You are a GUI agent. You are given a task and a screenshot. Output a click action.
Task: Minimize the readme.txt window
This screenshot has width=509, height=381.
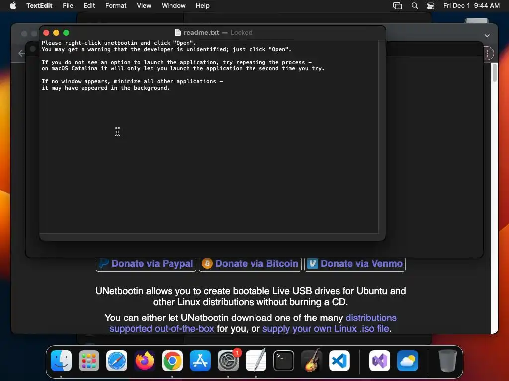[x=56, y=33]
